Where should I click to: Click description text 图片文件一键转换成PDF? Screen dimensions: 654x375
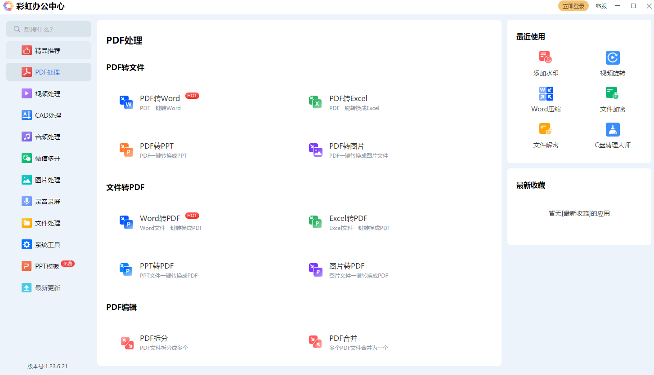(x=358, y=276)
